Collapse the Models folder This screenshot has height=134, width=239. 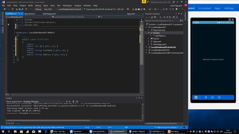pos(149,33)
